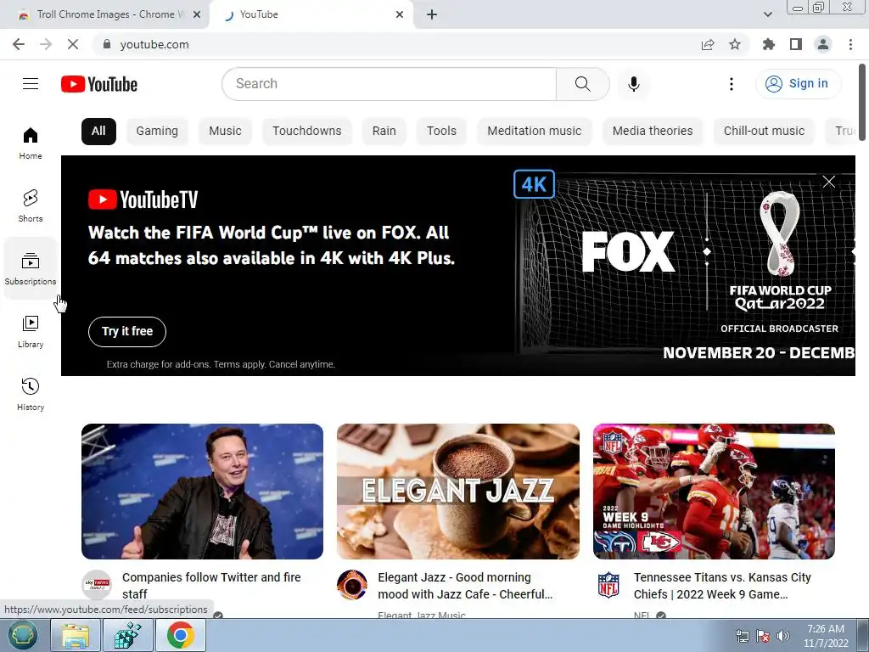This screenshot has width=869, height=652.
Task: Click the address bar URL
Action: [x=154, y=44]
